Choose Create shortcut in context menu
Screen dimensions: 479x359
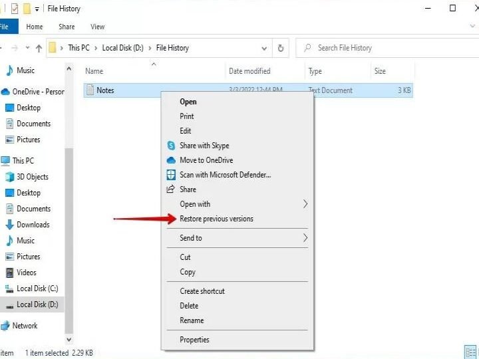(x=238, y=291)
